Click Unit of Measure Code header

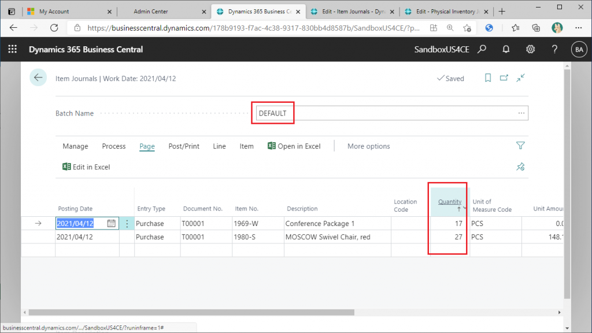(x=492, y=205)
